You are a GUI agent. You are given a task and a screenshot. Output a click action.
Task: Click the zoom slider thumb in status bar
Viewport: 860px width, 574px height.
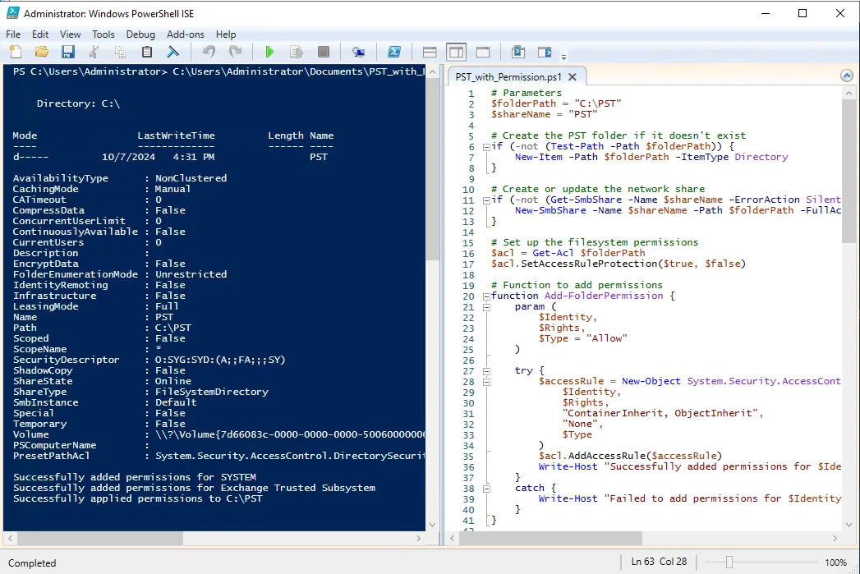click(x=729, y=562)
